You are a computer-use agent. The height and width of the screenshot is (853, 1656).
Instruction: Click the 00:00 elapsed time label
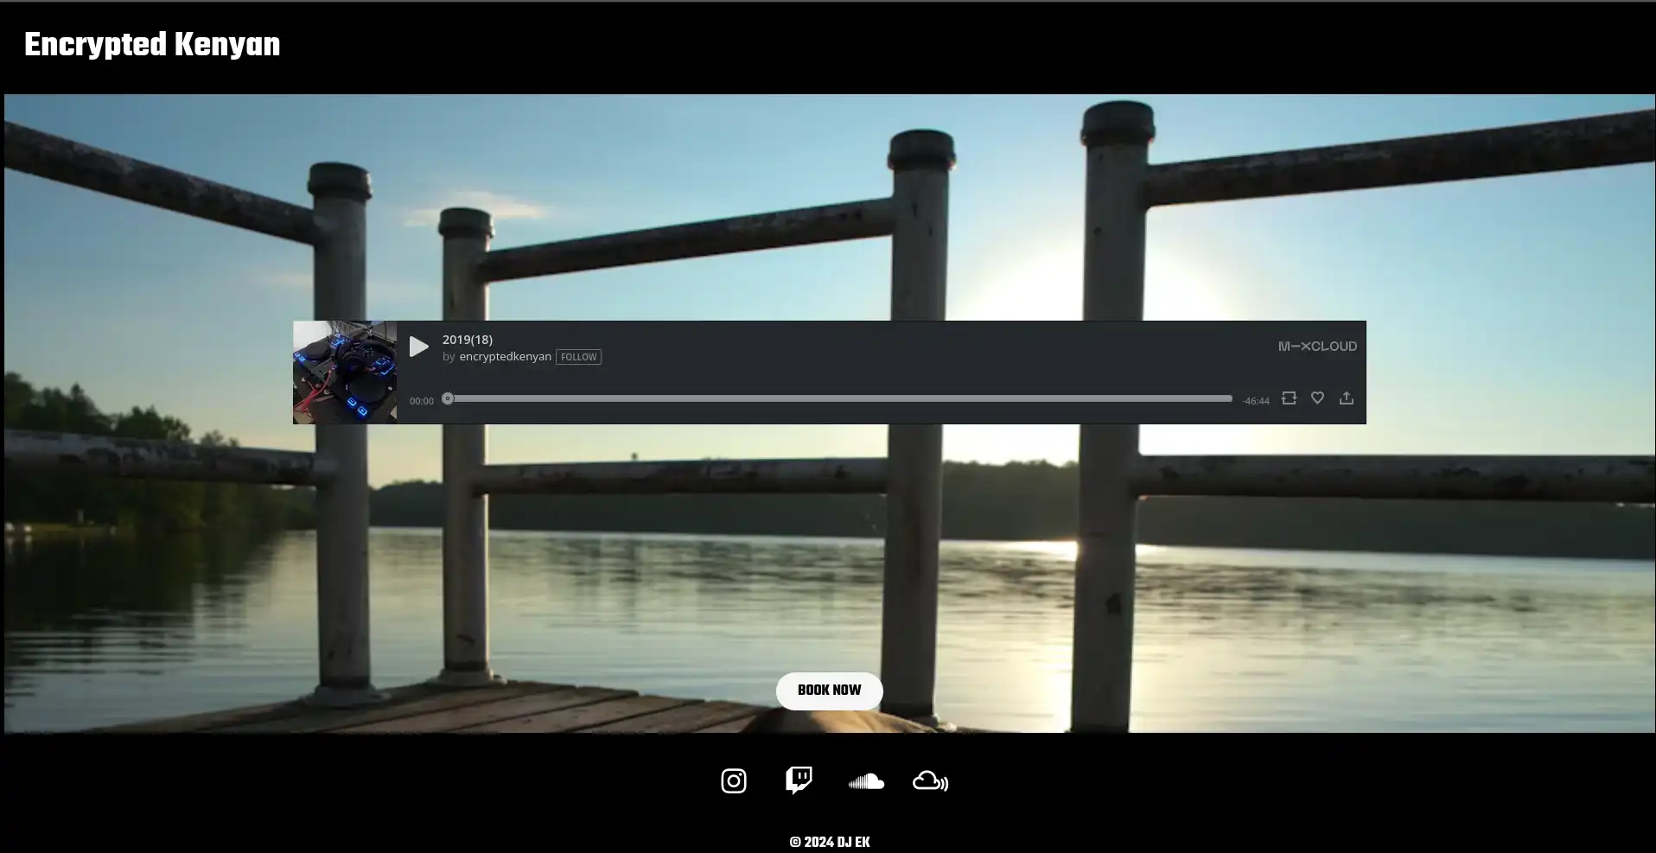click(x=421, y=401)
